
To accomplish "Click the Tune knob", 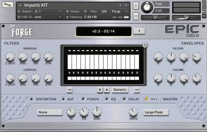I will pos(147,7).
